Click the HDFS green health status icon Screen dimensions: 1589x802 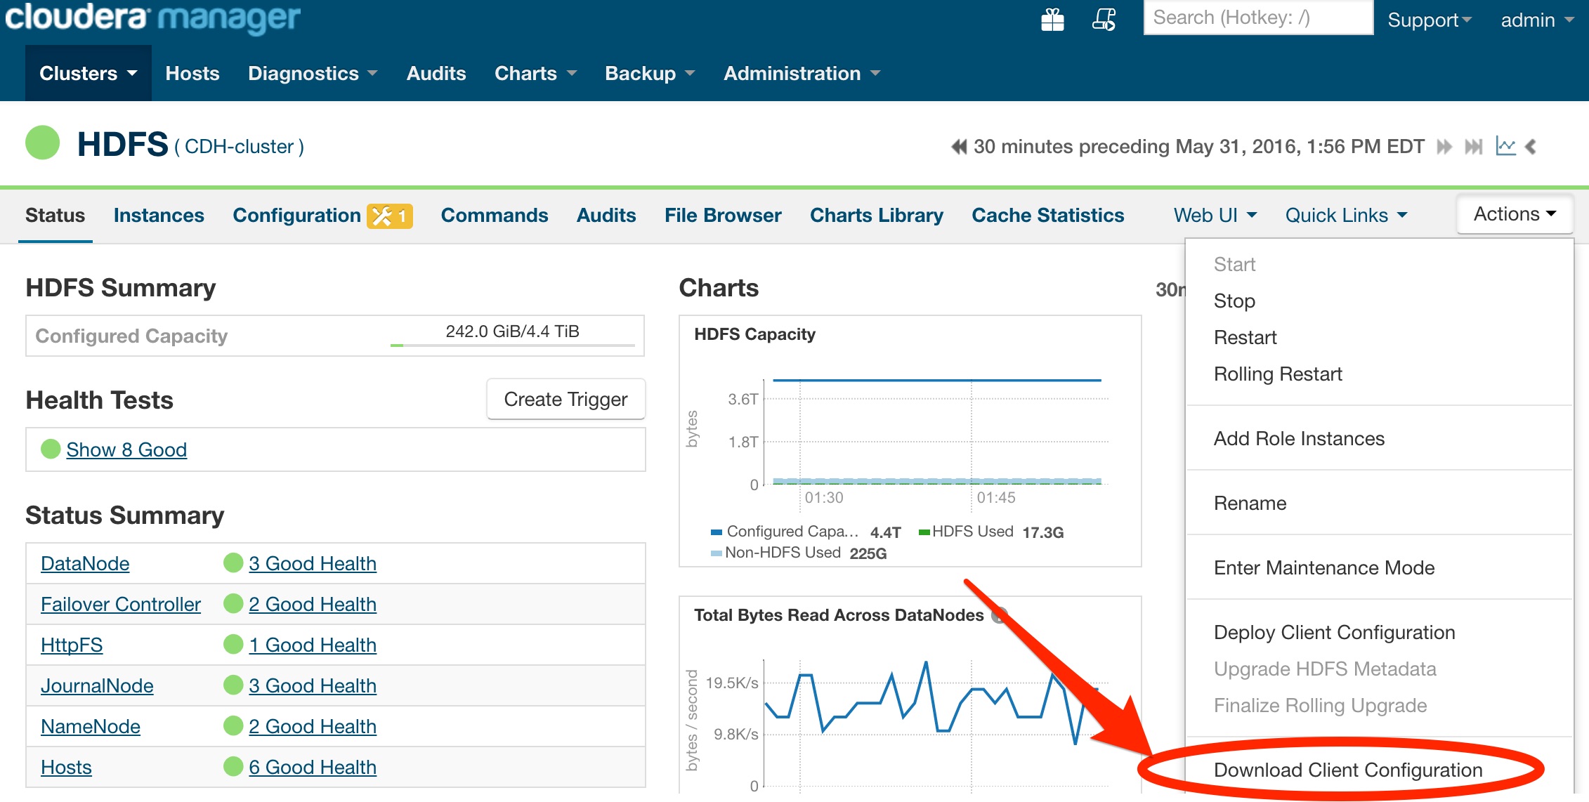click(x=43, y=143)
